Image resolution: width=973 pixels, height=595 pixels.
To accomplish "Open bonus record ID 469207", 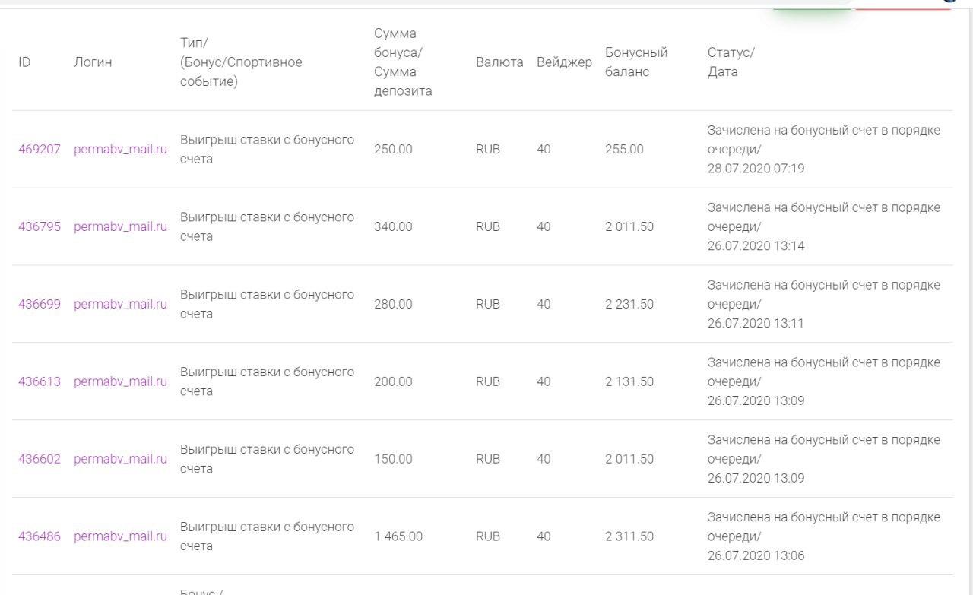I will (x=40, y=150).
